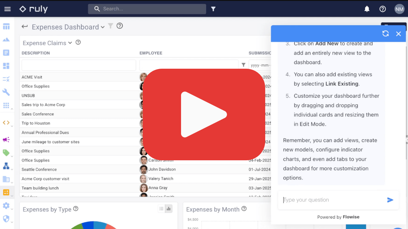The width and height of the screenshot is (408, 229).
Task: Open the Acme Corp customer visit claim
Action: tap(45, 179)
